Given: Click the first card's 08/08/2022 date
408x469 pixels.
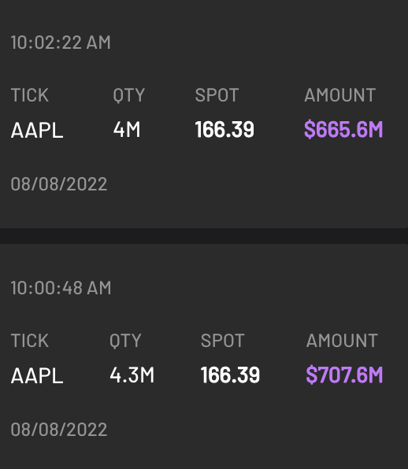Looking at the screenshot, I should (x=59, y=183).
